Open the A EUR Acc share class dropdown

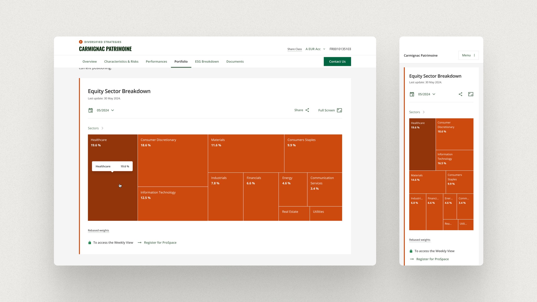point(315,49)
